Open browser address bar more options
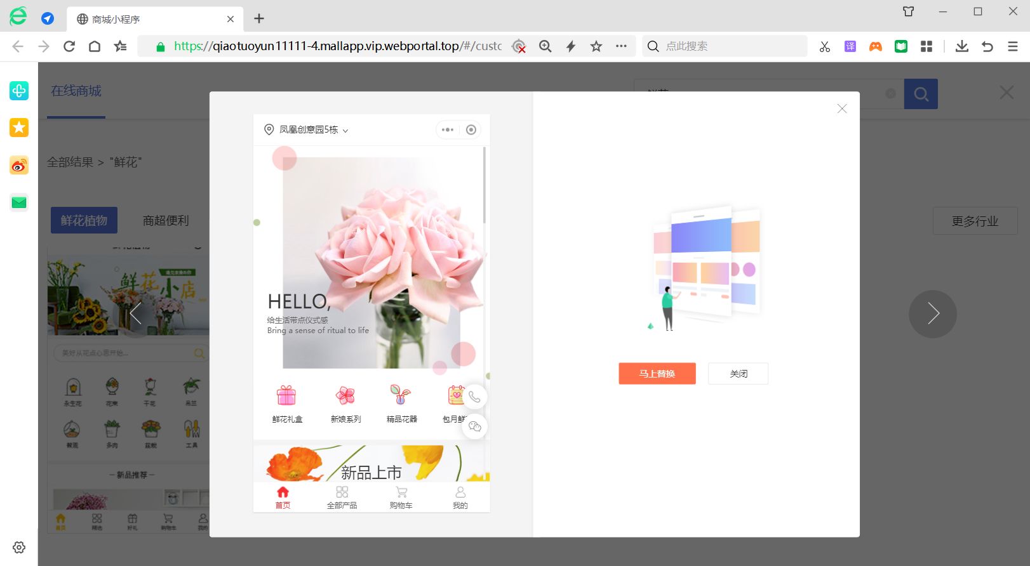The width and height of the screenshot is (1030, 566). (x=621, y=46)
